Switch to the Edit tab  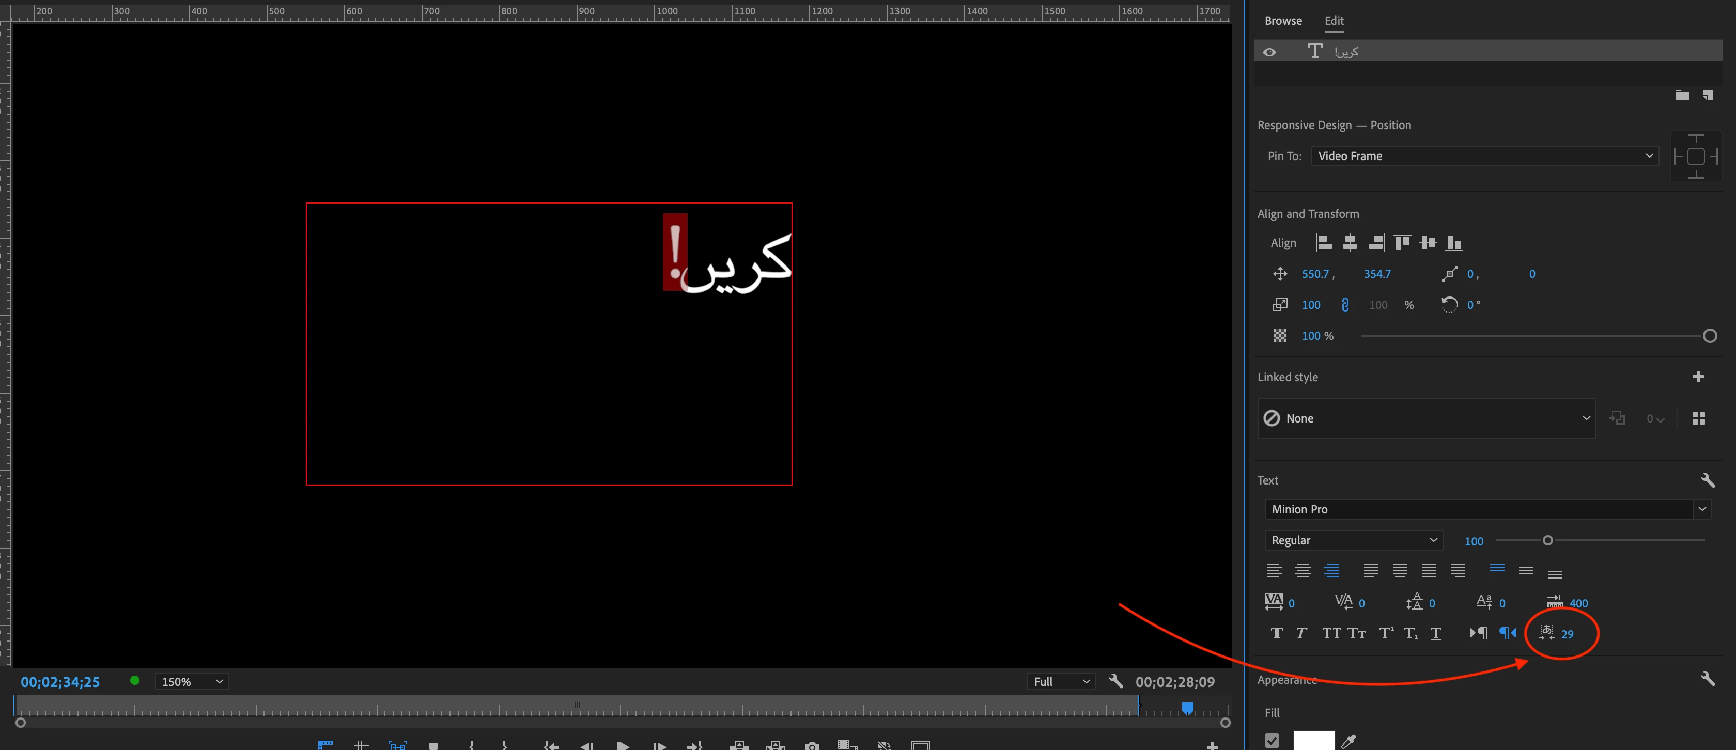[x=1334, y=21]
